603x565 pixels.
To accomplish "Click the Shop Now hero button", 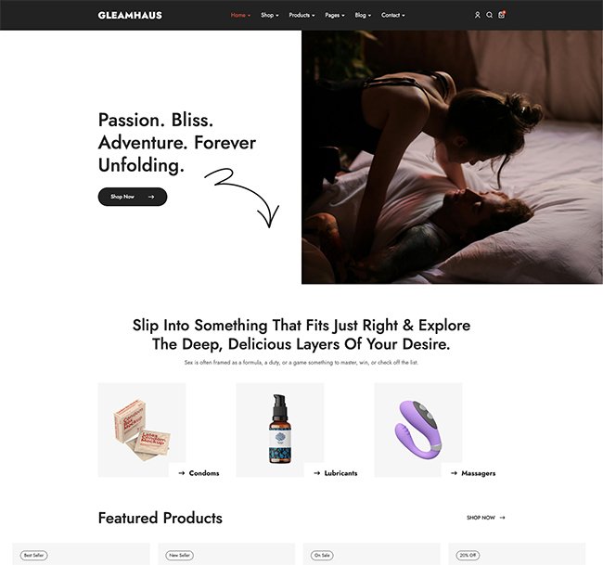I will coord(133,197).
